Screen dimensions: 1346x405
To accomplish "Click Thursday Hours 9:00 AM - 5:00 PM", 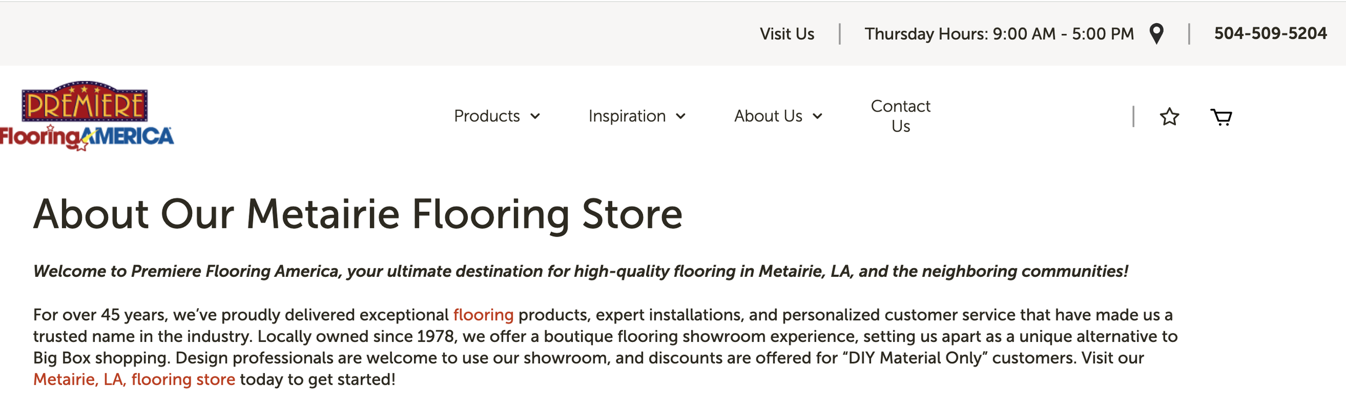I will (x=999, y=34).
